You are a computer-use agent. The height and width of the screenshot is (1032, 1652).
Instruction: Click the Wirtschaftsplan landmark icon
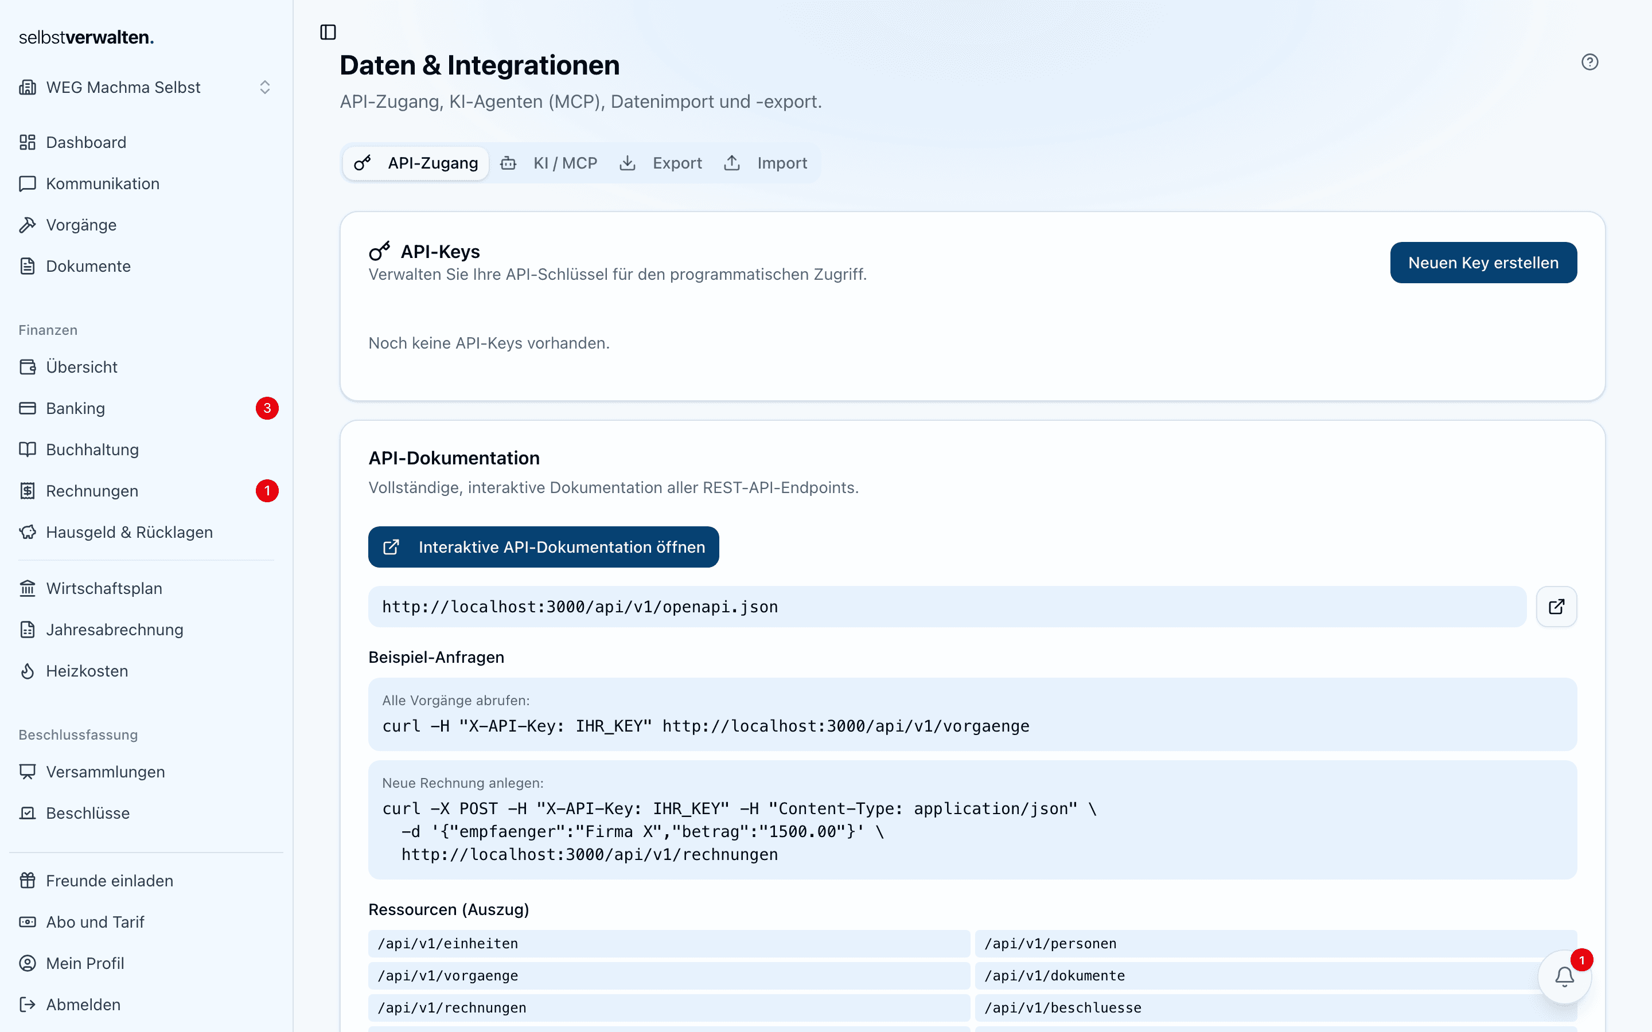[x=28, y=588]
